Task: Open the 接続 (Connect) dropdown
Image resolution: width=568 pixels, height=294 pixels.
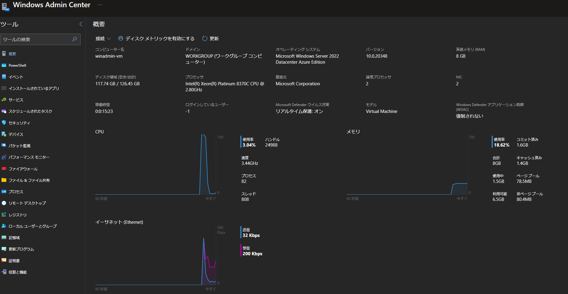Action: point(103,38)
